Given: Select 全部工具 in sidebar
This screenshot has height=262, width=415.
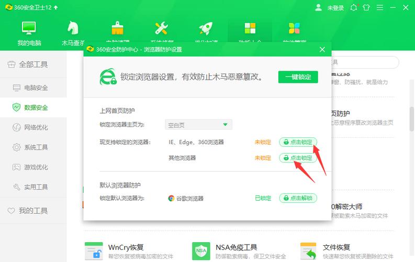Looking at the screenshot, I should tap(33, 64).
